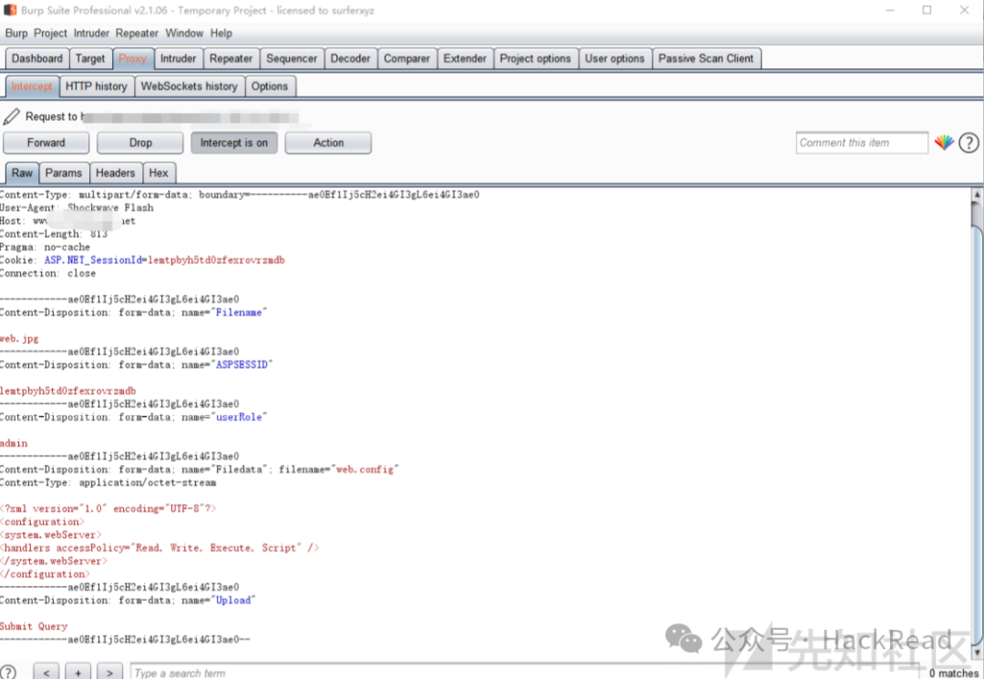Click the ASP.NET_SessionId cookie name

point(94,260)
